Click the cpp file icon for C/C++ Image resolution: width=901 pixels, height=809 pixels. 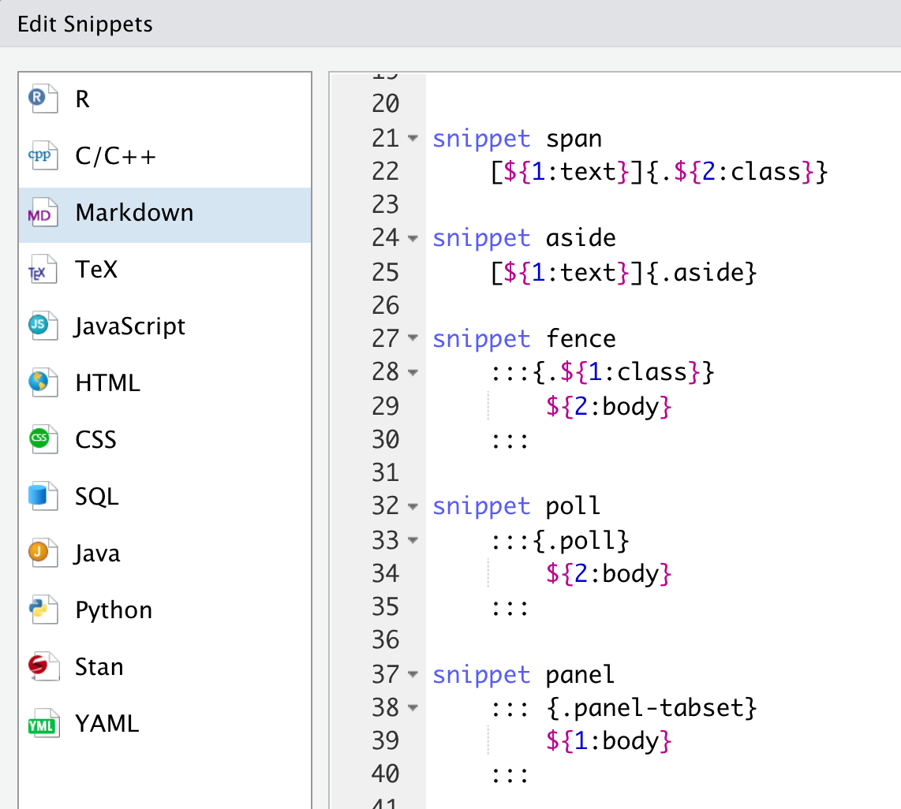(x=43, y=155)
